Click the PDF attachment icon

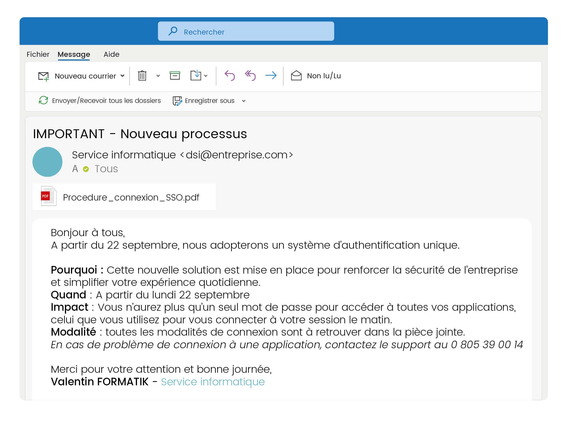point(49,196)
